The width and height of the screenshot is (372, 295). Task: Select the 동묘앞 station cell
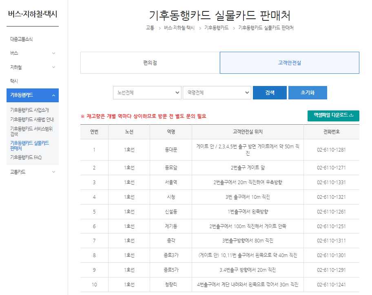pyautogui.click(x=171, y=168)
